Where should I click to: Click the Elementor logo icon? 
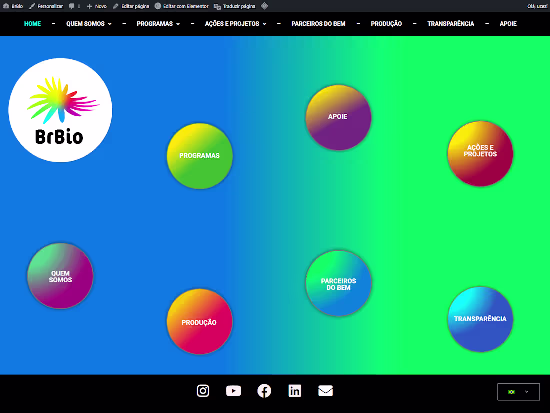[158, 6]
